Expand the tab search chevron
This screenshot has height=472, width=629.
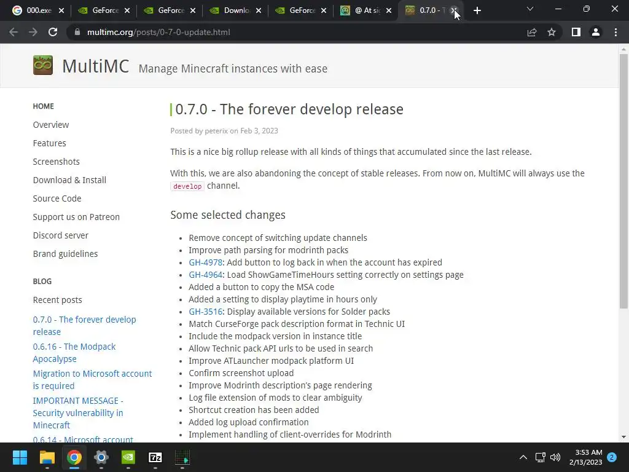coord(530,9)
